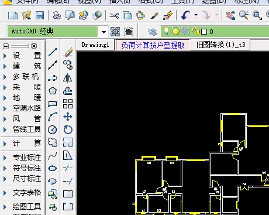The image size is (269, 215).
Task: Select the Rotate modify tool
Action: [68, 129]
